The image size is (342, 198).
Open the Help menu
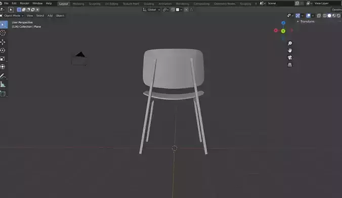[x=49, y=3]
